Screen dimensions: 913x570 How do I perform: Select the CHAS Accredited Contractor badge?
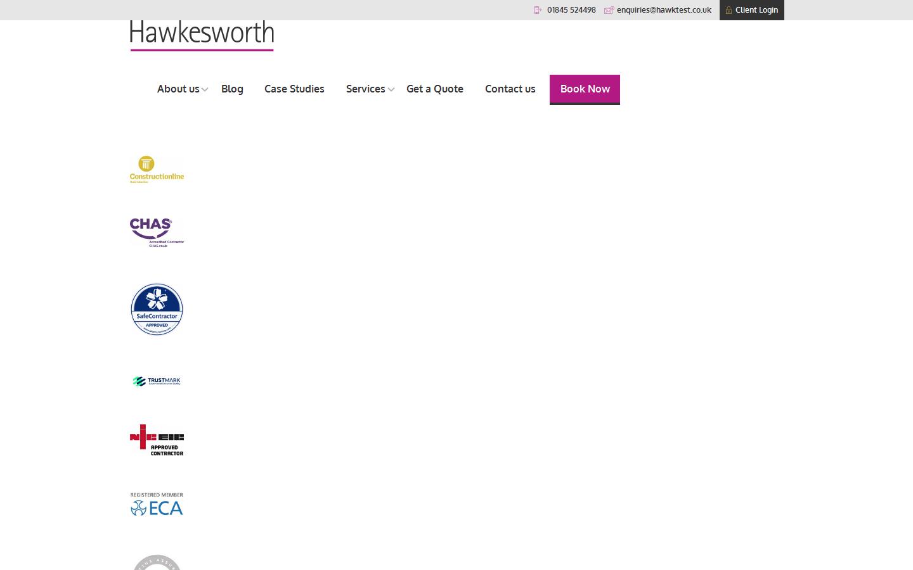click(x=157, y=231)
